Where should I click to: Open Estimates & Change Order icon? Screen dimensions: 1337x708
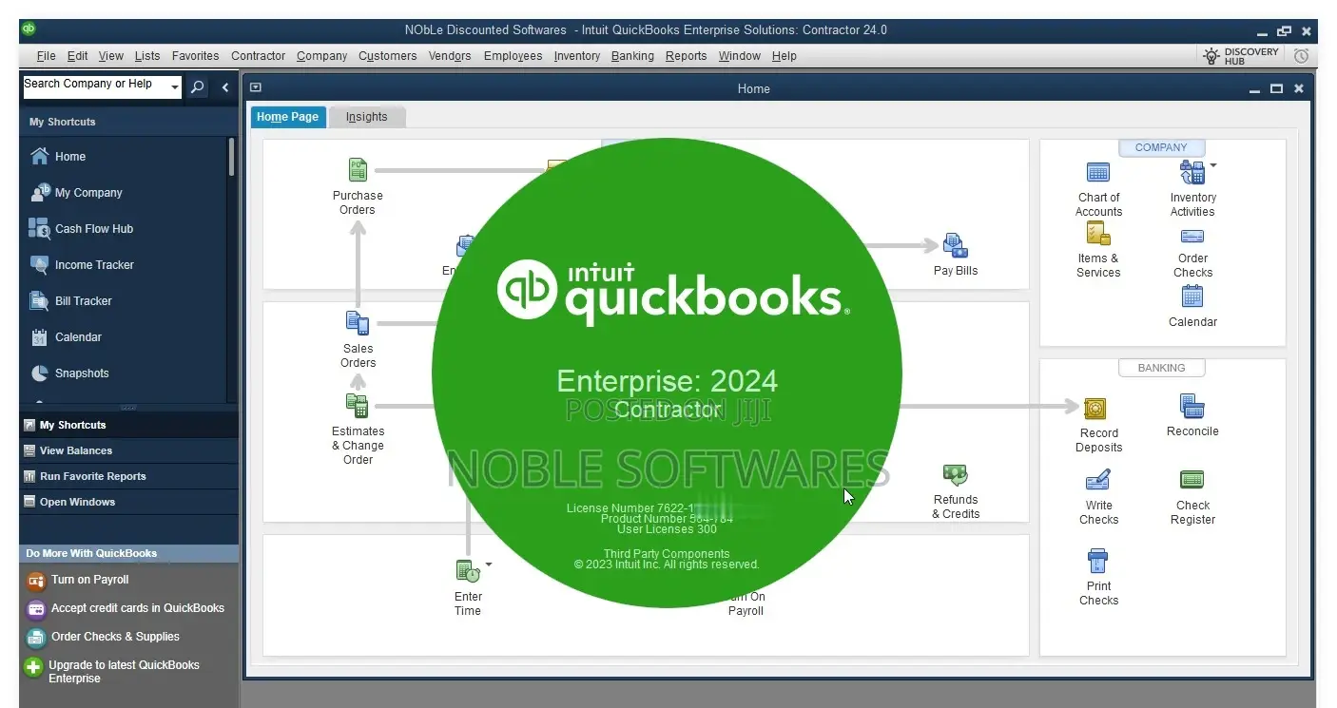tap(358, 406)
